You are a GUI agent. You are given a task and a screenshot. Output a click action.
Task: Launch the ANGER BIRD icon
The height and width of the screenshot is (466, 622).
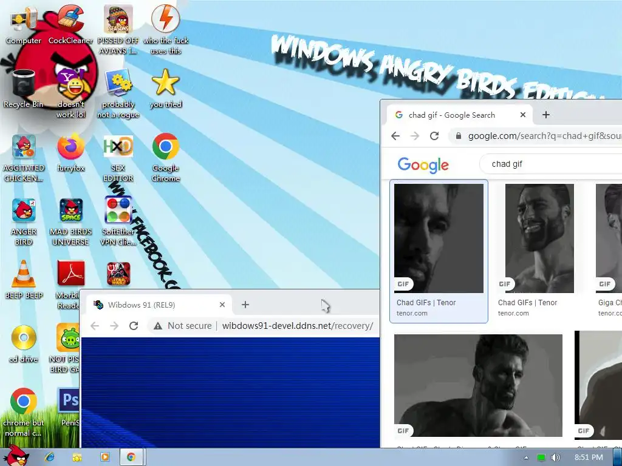(x=24, y=221)
